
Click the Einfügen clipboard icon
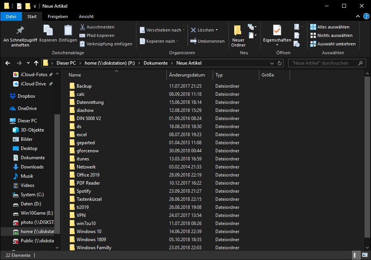(68, 31)
